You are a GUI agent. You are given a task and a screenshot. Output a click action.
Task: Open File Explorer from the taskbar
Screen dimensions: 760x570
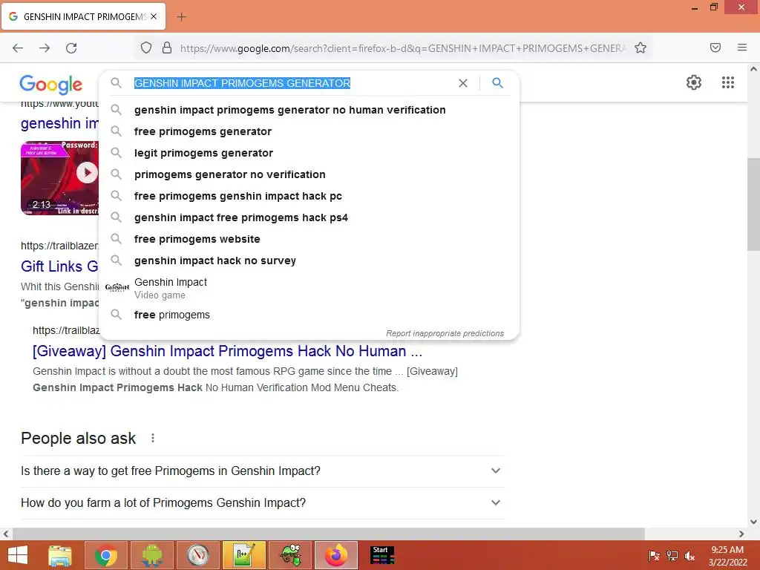[60, 555]
